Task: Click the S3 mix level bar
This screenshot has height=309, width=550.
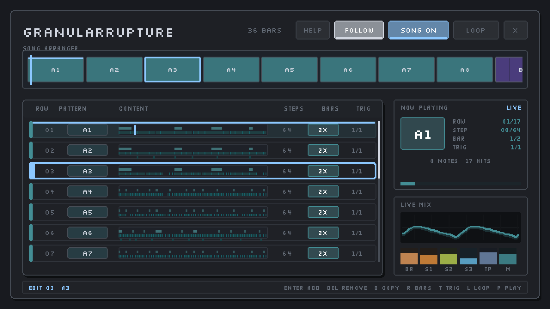Action: (x=468, y=256)
